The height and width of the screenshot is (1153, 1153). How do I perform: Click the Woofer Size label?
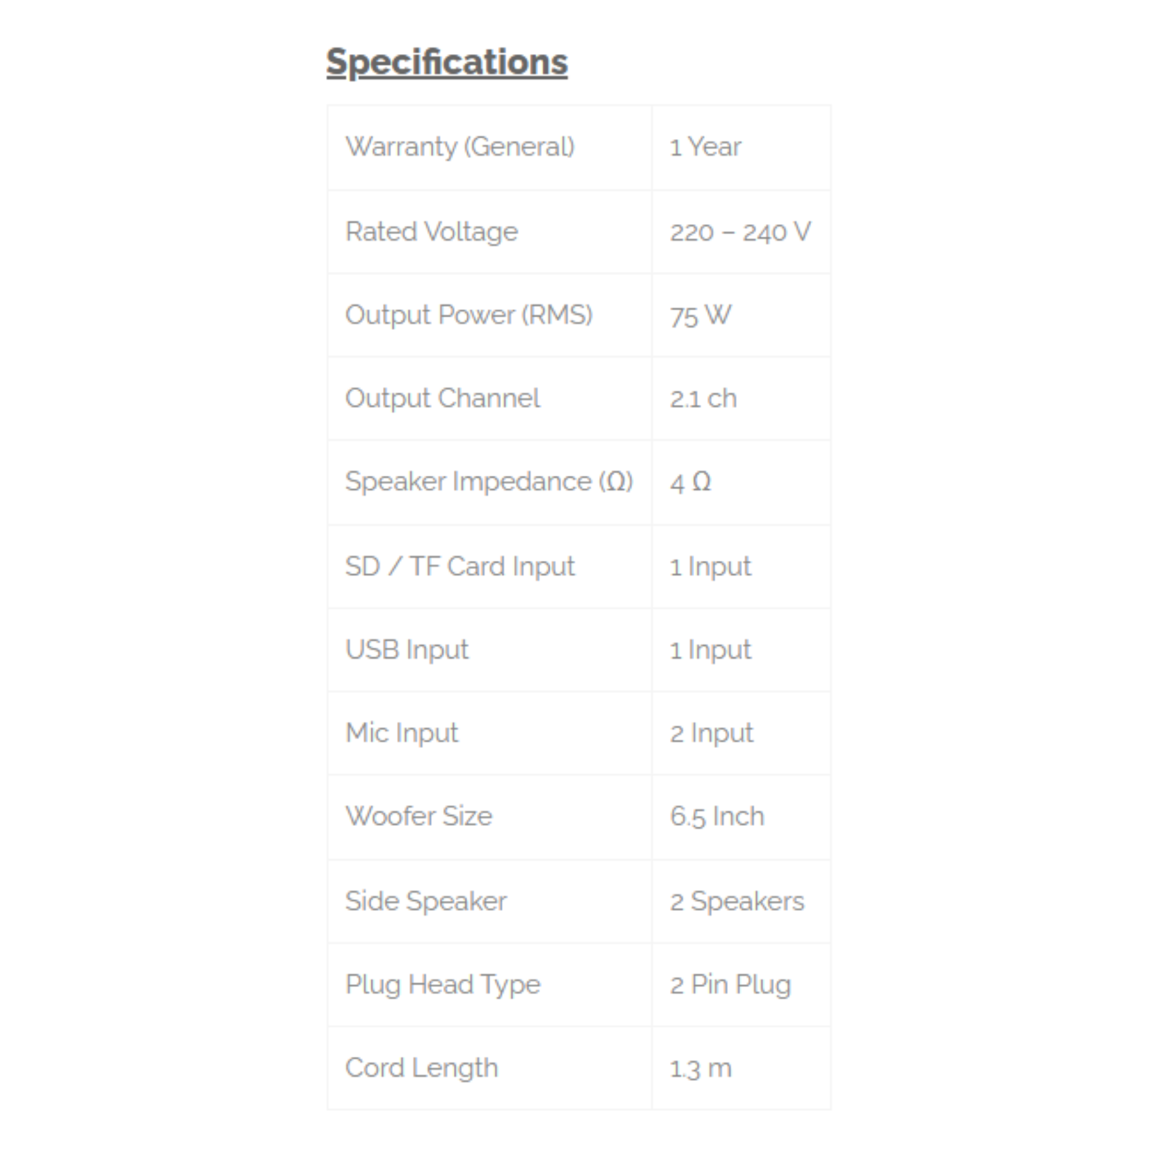(x=418, y=816)
